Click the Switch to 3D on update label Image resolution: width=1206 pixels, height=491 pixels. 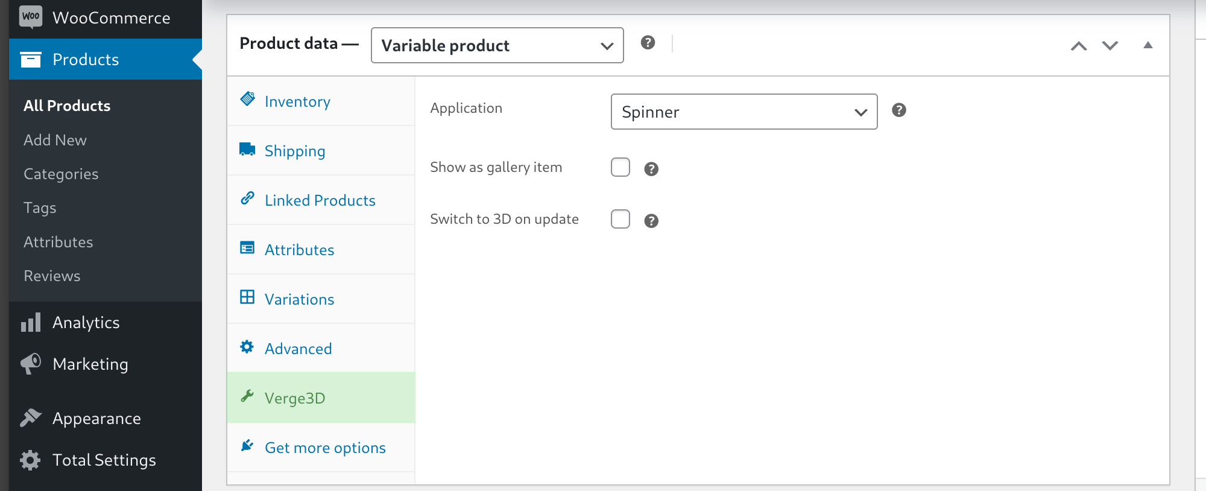coord(505,219)
